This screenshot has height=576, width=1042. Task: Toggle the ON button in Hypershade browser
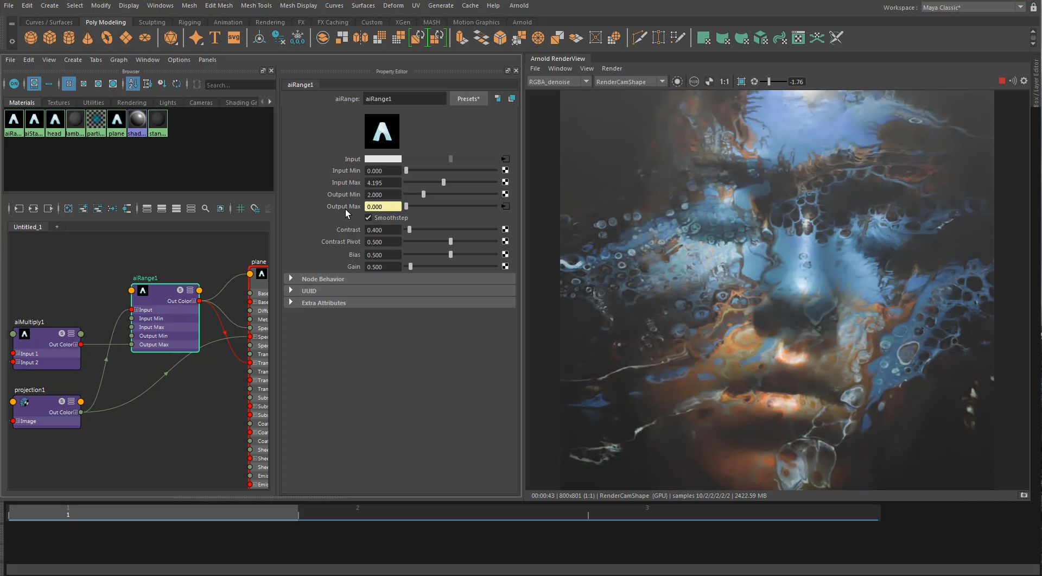point(14,84)
